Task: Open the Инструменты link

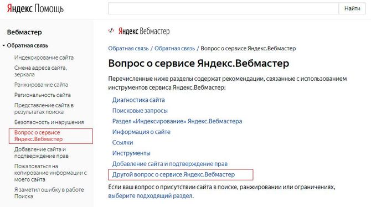Action: [131, 153]
